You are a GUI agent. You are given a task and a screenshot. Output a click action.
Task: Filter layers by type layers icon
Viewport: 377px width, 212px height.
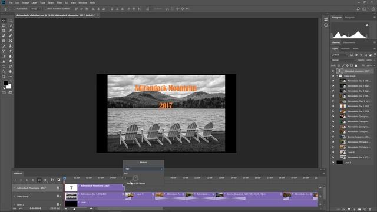click(361, 55)
